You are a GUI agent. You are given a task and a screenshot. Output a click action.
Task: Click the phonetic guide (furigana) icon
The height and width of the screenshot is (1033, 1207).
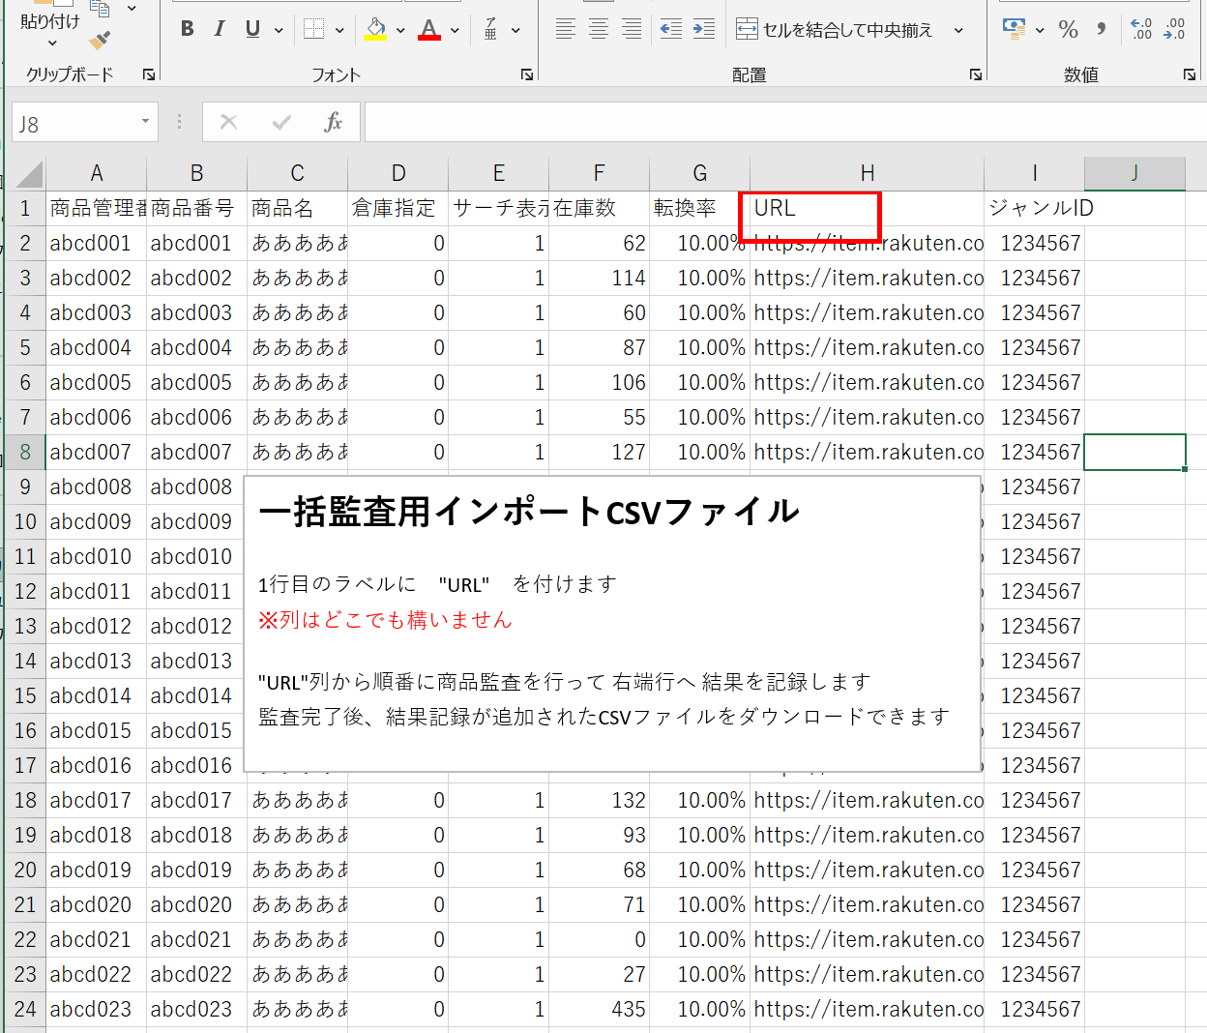(x=491, y=29)
